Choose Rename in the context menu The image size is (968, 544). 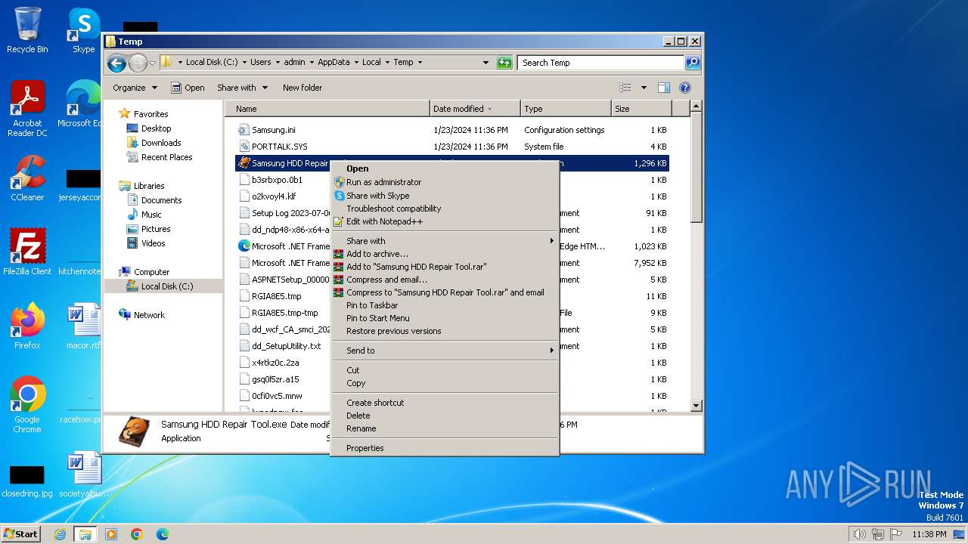(445, 428)
